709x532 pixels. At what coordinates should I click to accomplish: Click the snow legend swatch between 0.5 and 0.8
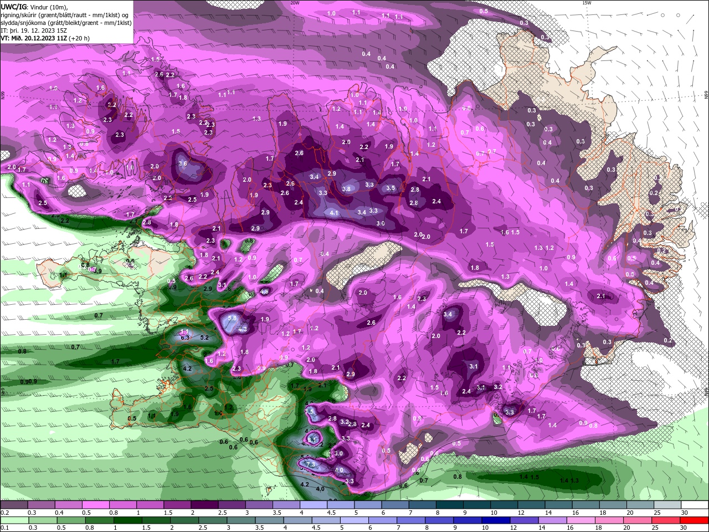pyautogui.click(x=95, y=505)
